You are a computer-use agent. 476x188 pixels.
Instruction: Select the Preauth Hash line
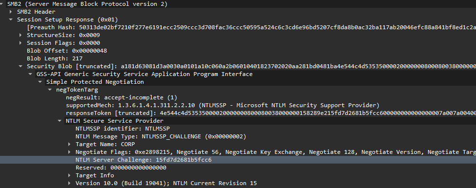[x=251, y=27]
